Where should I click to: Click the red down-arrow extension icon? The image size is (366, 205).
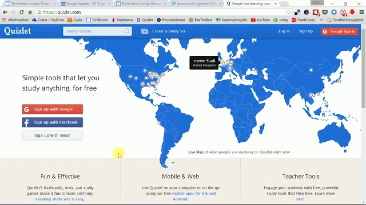point(352,12)
